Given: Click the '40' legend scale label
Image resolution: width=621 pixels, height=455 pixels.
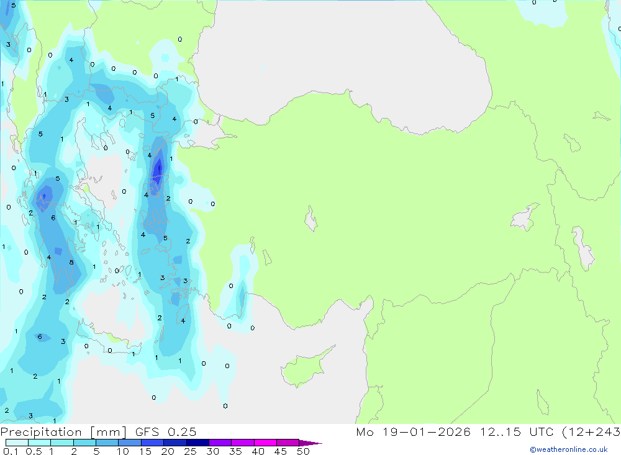Looking at the screenshot, I should tap(258, 451).
